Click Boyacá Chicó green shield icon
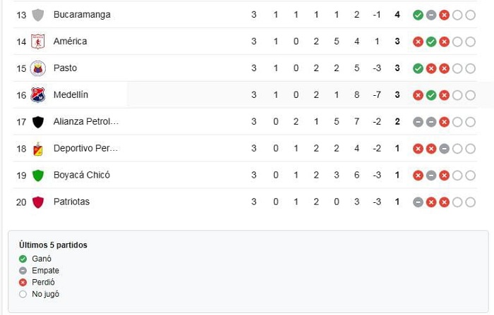494x315 pixels. [38, 175]
